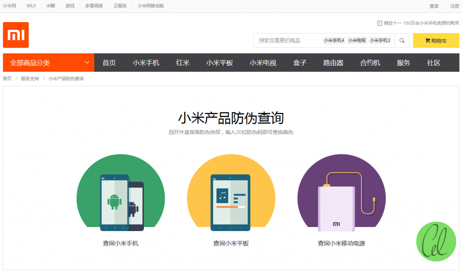The height and width of the screenshot is (273, 462).
Task: Click 登录 to sign in
Action: click(434, 6)
